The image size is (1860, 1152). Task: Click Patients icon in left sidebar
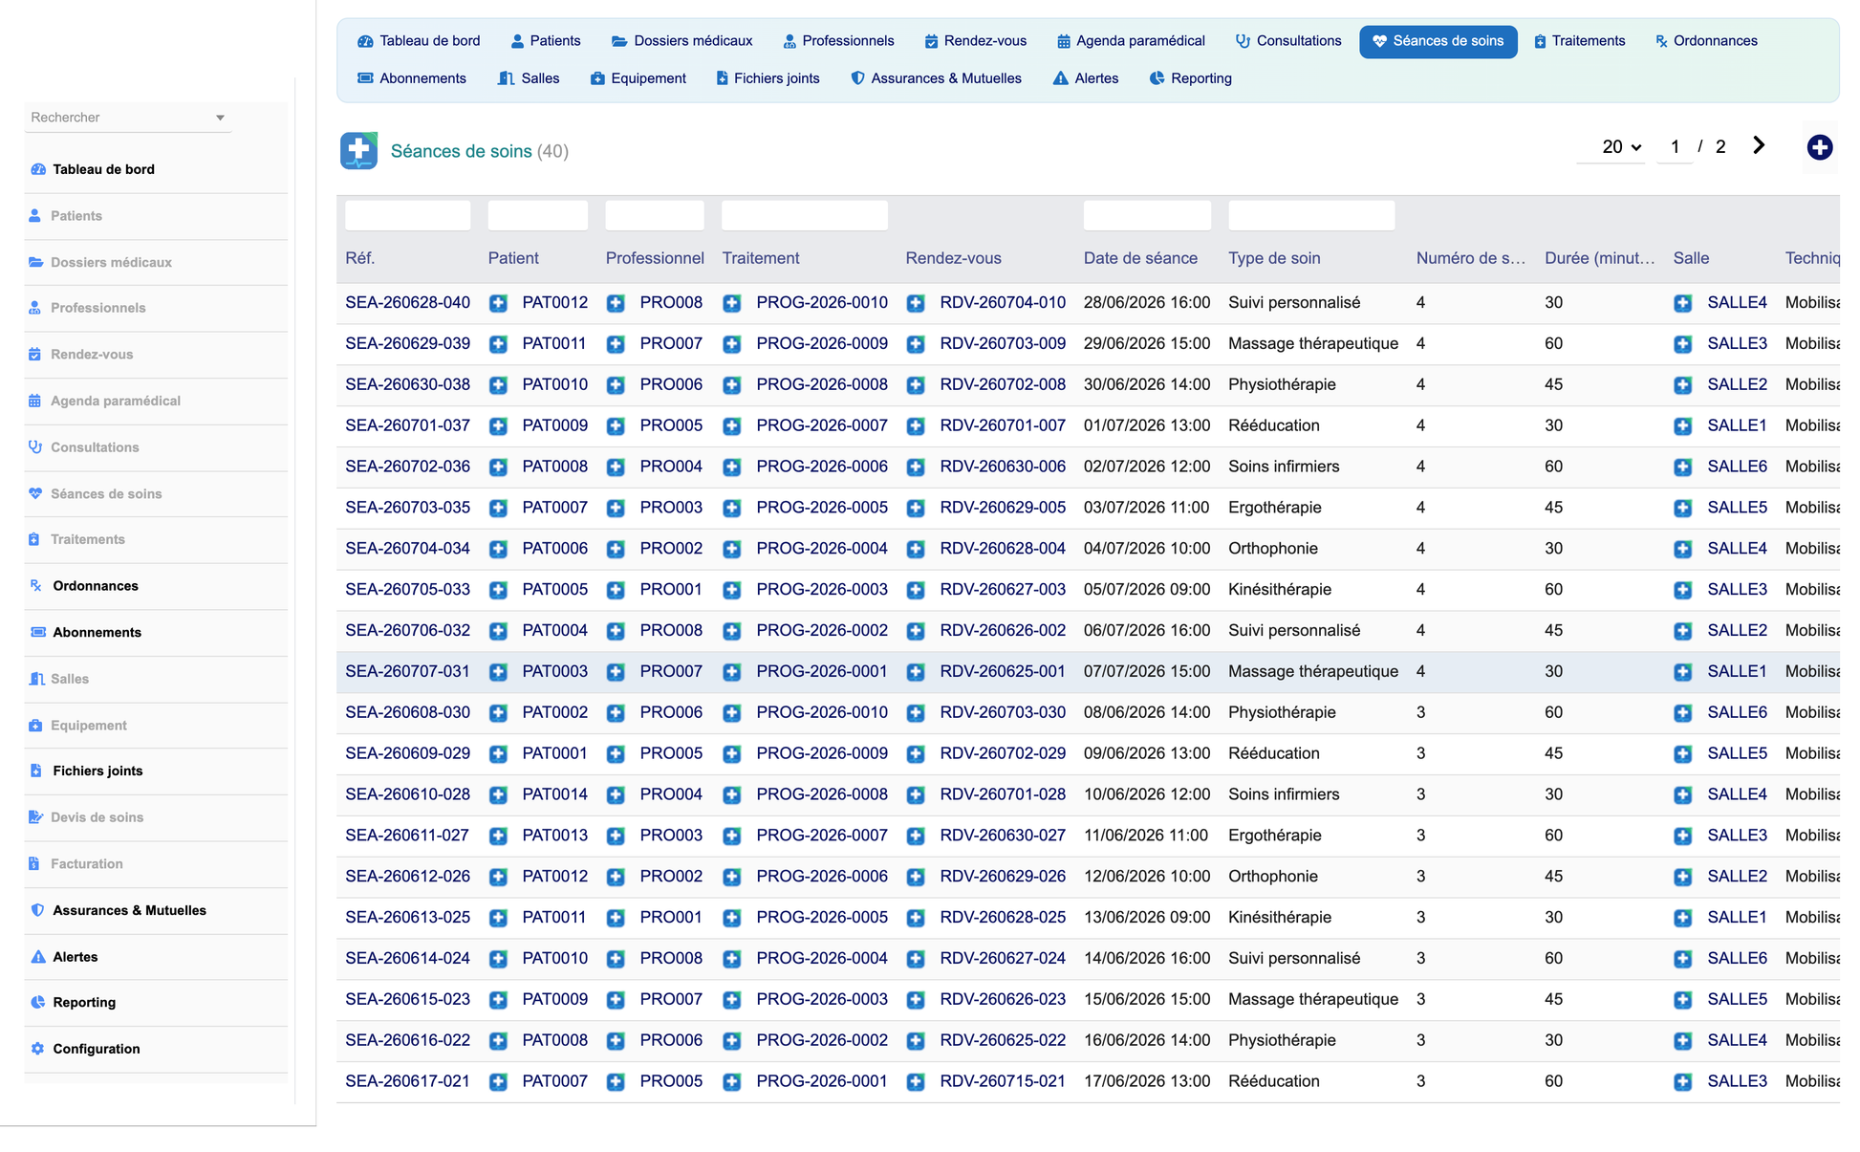[35, 216]
